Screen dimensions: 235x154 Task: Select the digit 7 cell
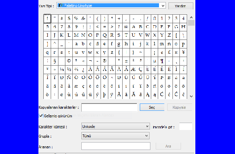point(62,27)
